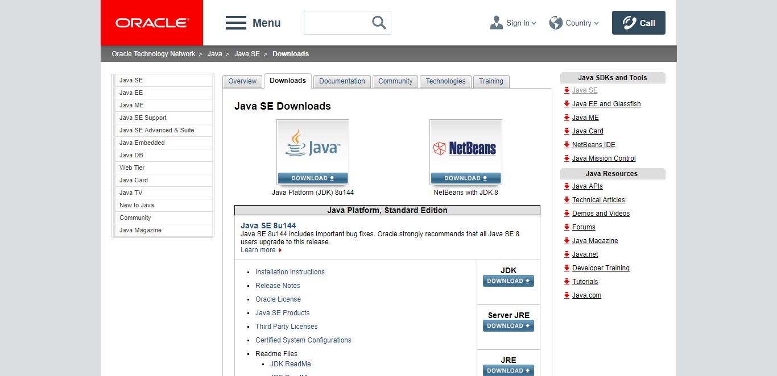Click red download arrow beside Java EE and Glassfish
Image resolution: width=777 pixels, height=376 pixels.
click(567, 104)
